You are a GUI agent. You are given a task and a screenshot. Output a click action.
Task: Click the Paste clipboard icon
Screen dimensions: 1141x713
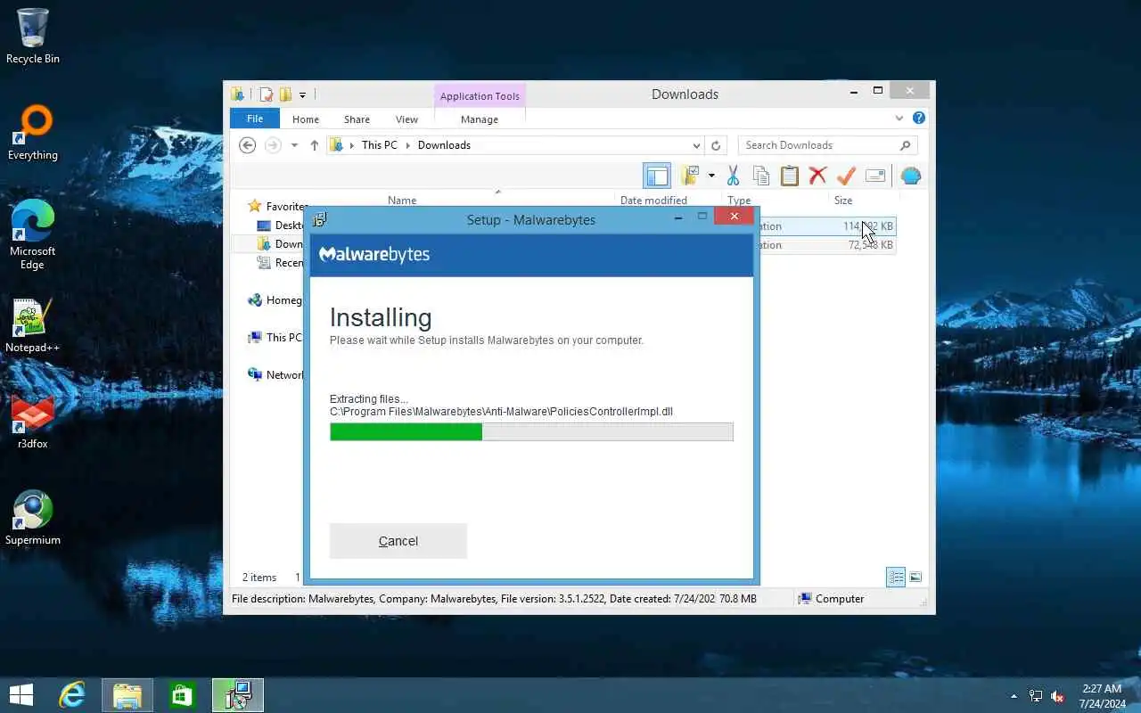[x=790, y=176]
